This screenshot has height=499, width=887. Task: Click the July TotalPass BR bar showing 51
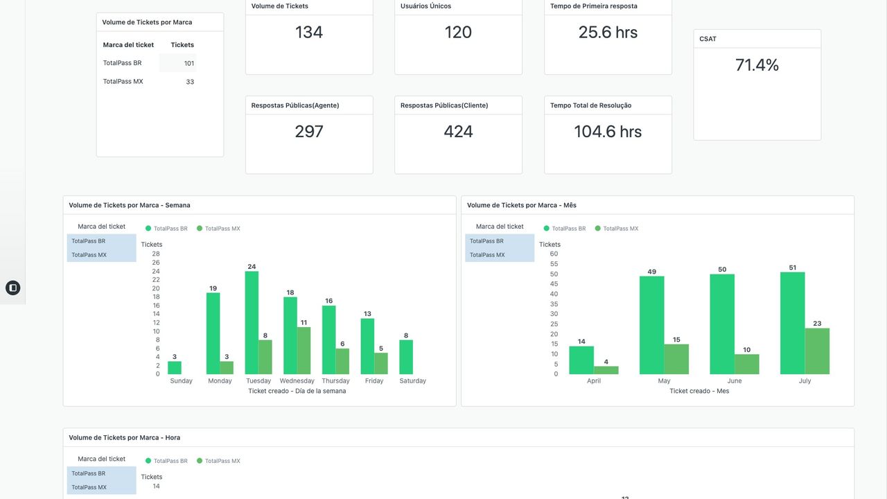coord(793,323)
